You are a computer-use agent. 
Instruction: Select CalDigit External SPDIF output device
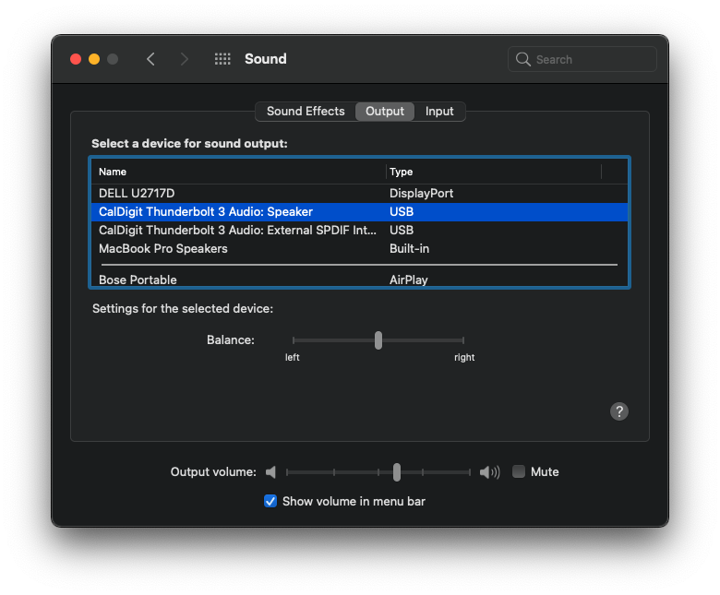click(x=238, y=230)
